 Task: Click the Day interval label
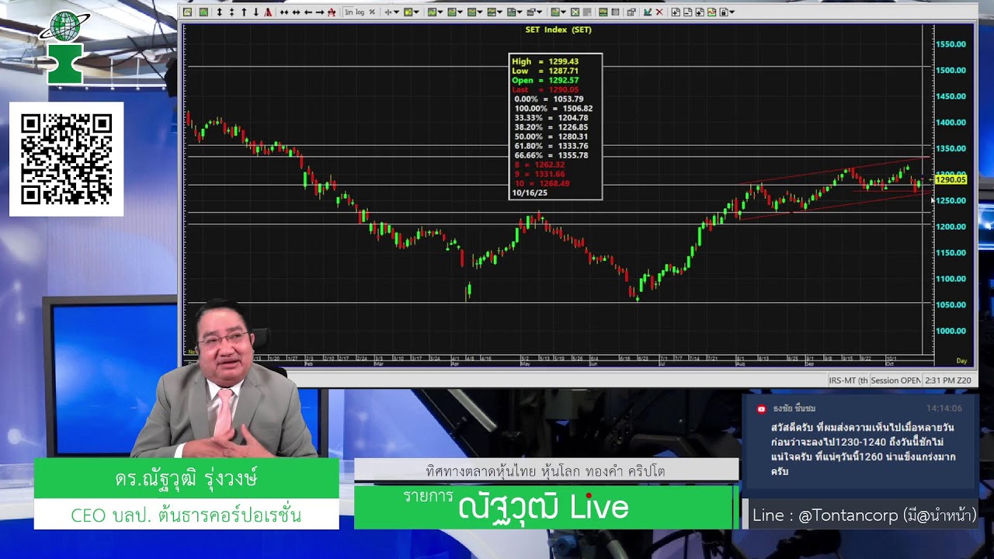point(961,361)
